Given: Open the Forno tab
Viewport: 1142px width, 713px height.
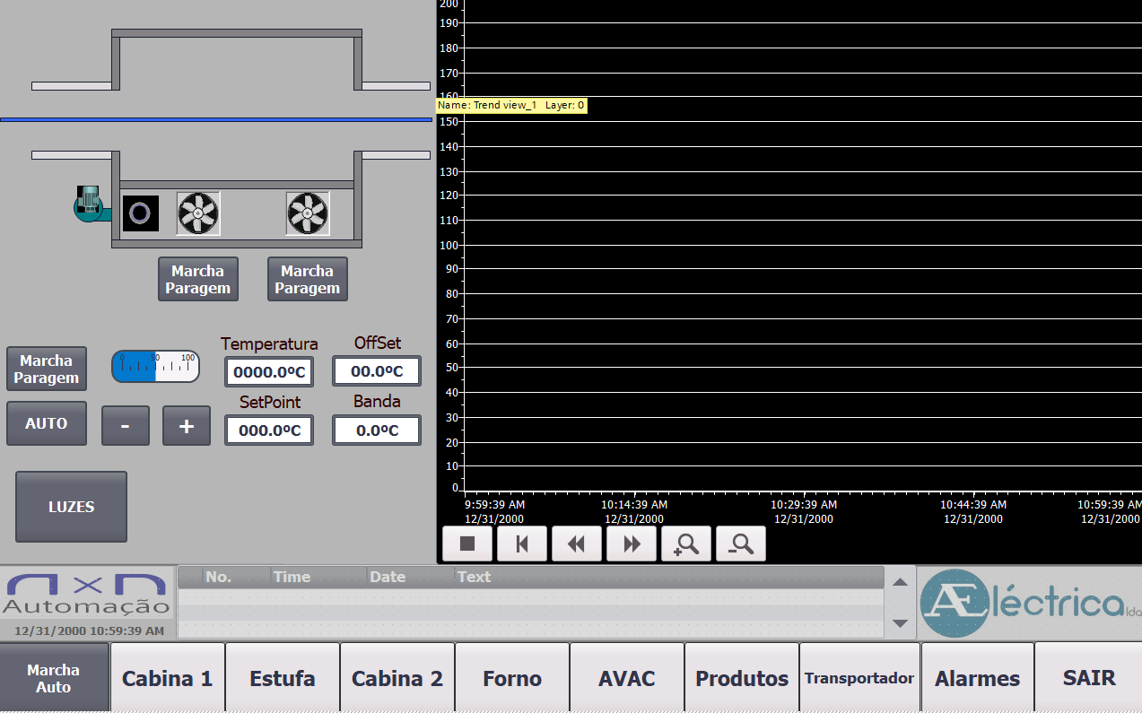Looking at the screenshot, I should tap(512, 679).
